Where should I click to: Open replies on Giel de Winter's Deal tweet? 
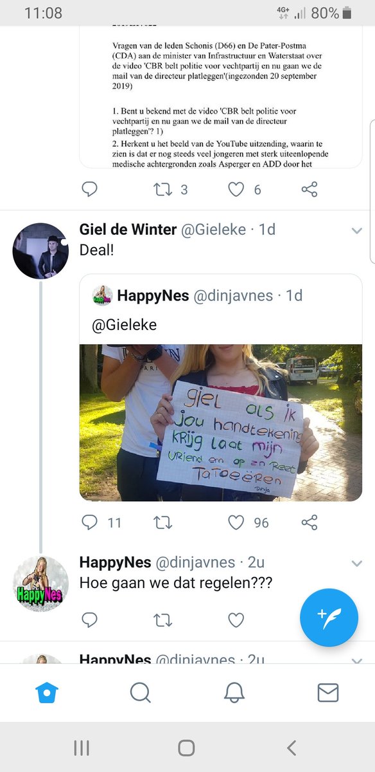(90, 522)
